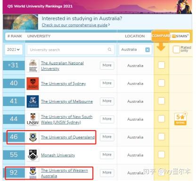
Task: Select the University of Queensland crest
Action: [x=33, y=137]
